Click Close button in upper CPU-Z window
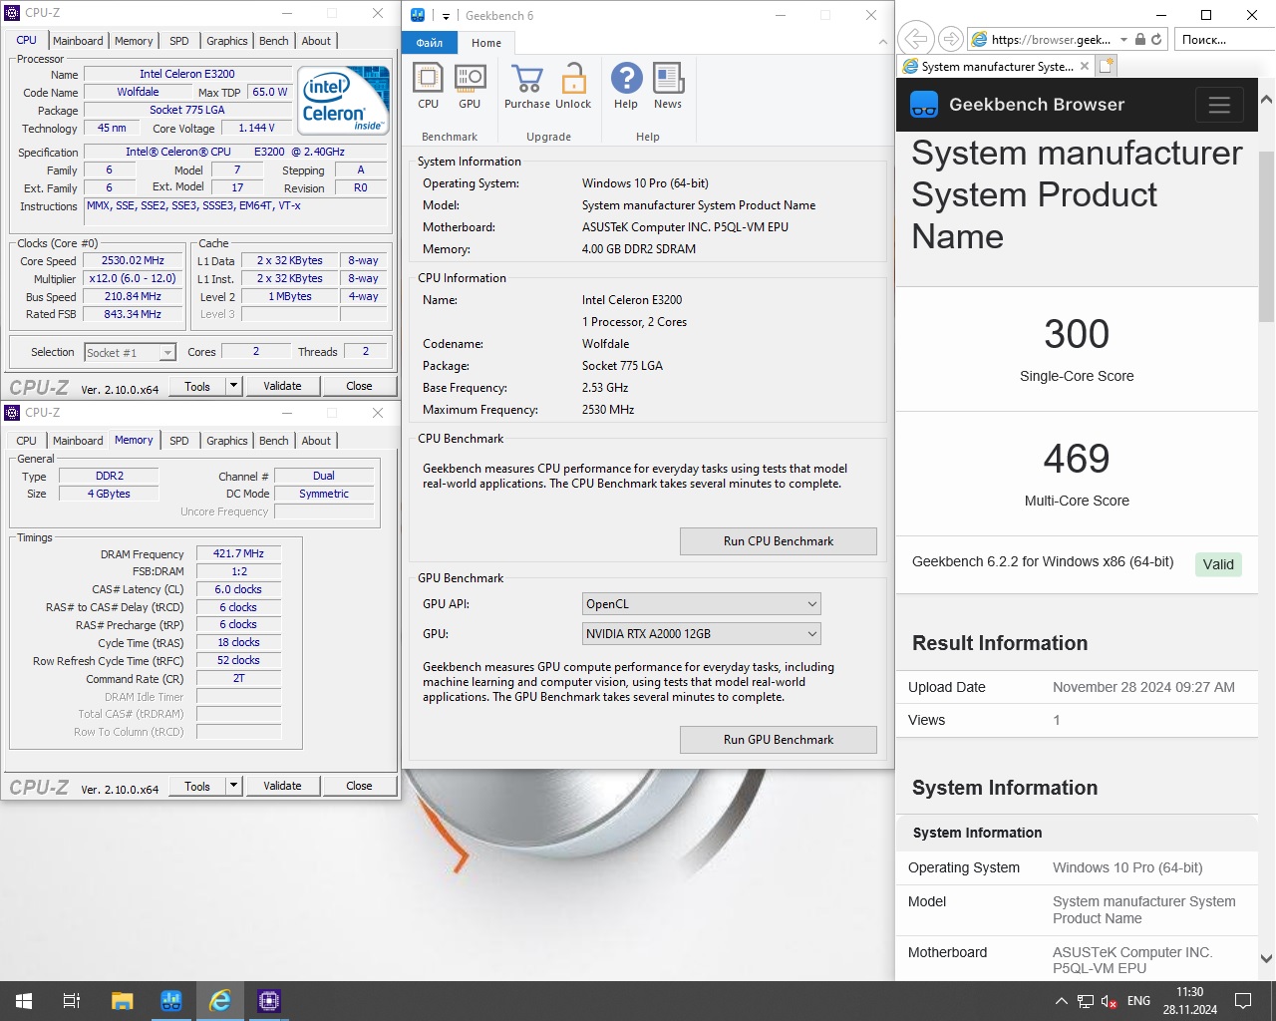Screen dimensions: 1276x1021 coord(359,387)
